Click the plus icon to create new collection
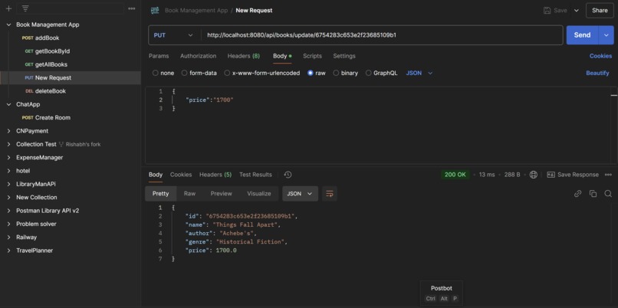618x308 pixels. pyautogui.click(x=8, y=8)
